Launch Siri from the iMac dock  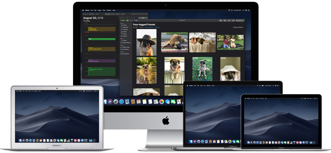110,102
